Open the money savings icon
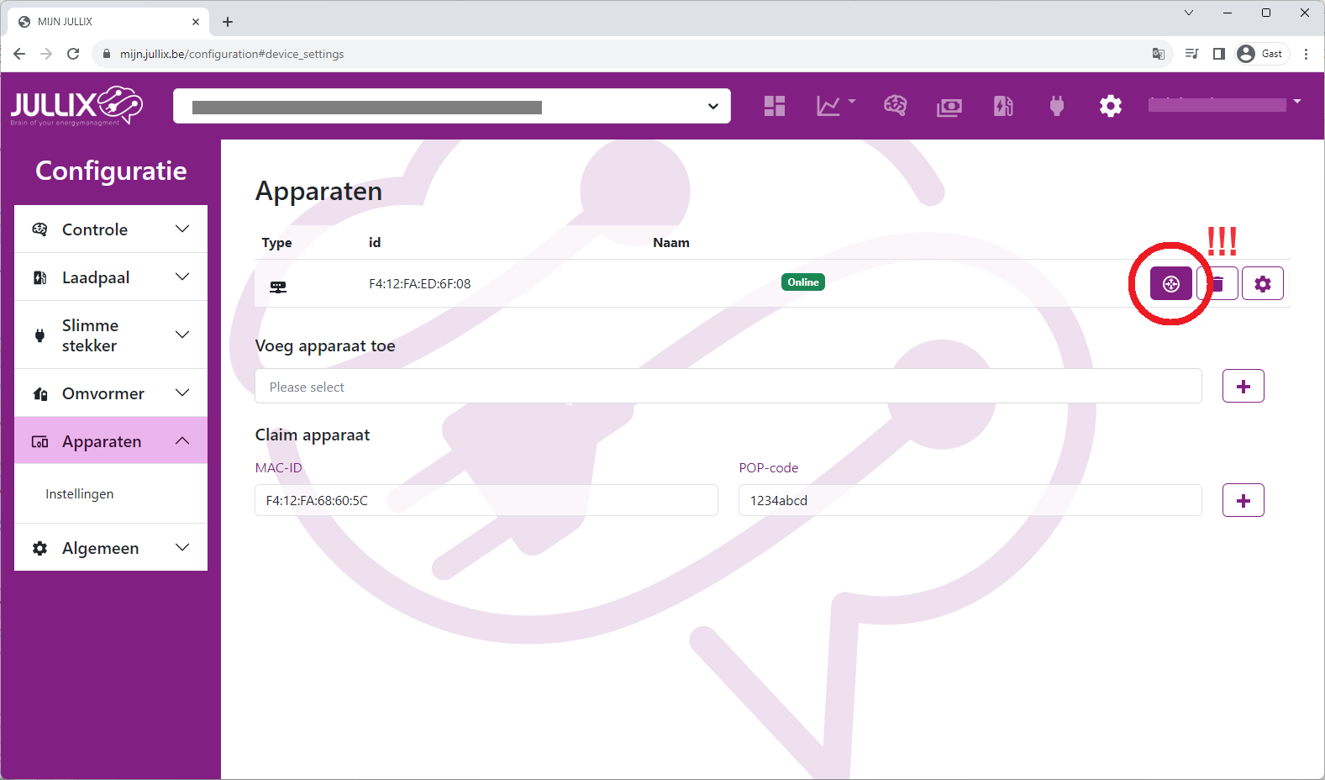 [x=949, y=107]
